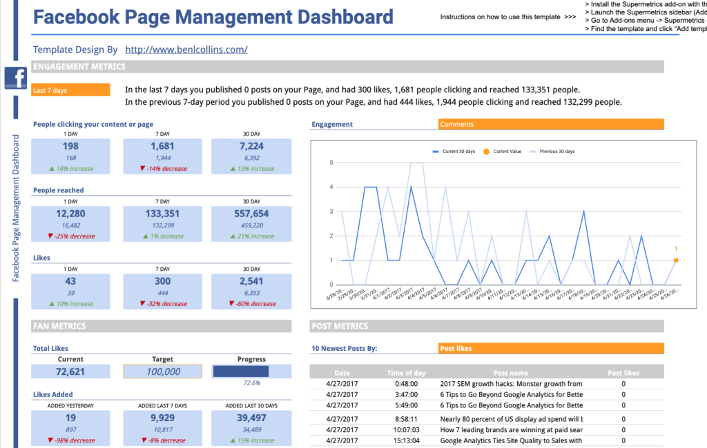707x448 pixels.
Task: Click the Date column header
Action: (x=342, y=373)
